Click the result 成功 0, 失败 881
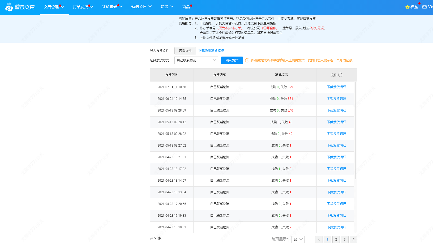 pyautogui.click(x=281, y=99)
